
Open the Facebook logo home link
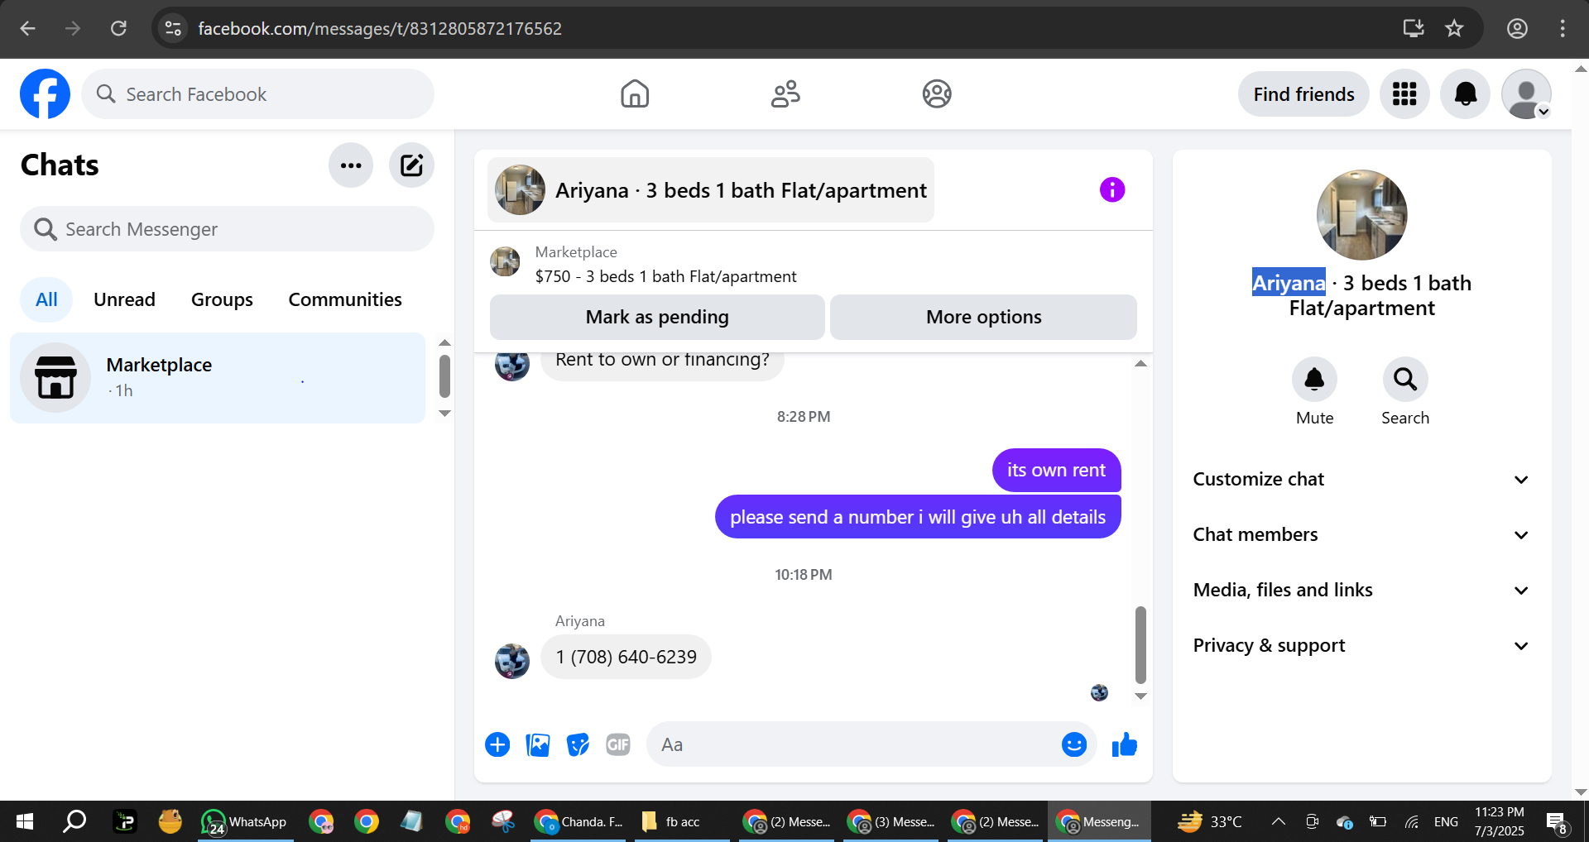pos(45,93)
